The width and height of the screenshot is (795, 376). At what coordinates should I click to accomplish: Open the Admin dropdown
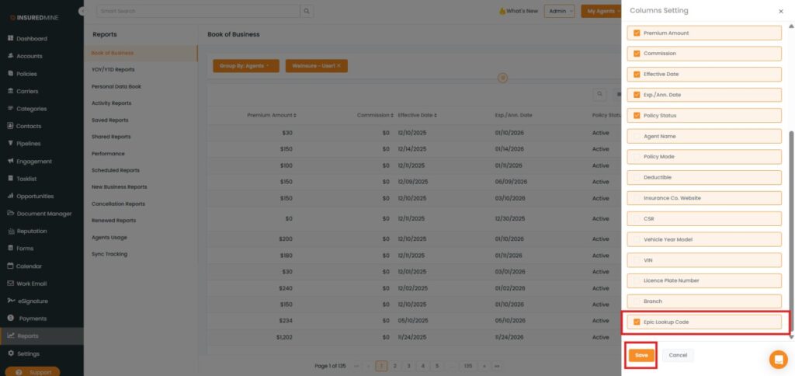tap(559, 12)
